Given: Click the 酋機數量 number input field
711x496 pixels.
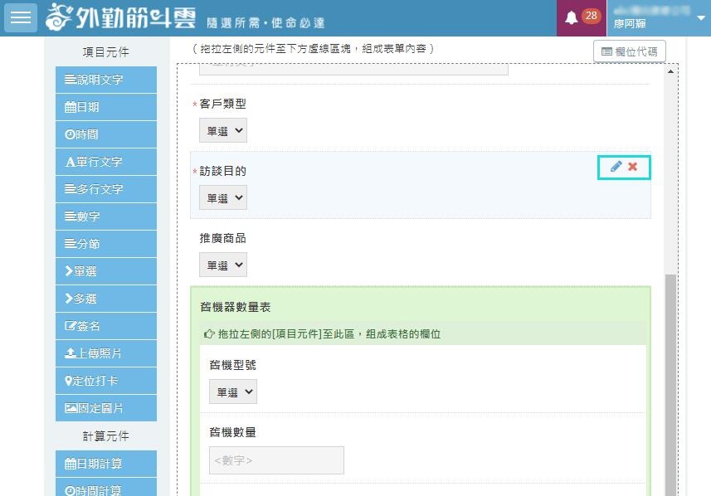Looking at the screenshot, I should pos(276,460).
